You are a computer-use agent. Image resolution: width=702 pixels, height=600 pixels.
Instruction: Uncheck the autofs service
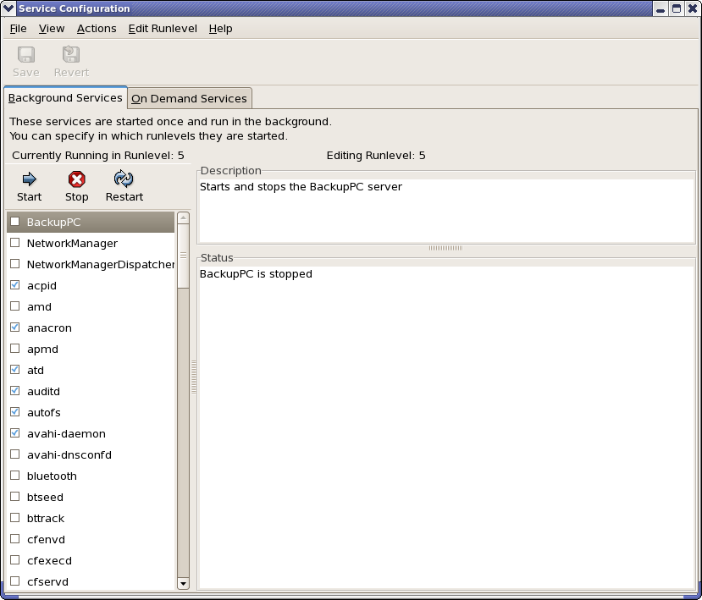[14, 411]
